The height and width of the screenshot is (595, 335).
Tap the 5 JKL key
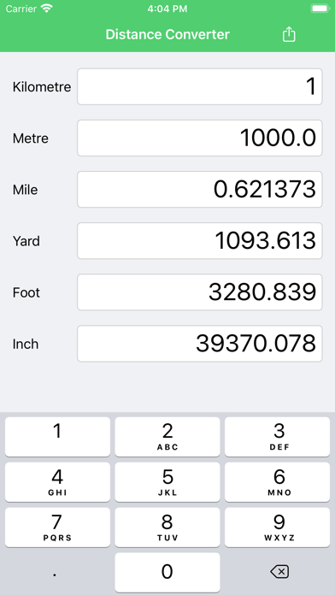click(167, 482)
